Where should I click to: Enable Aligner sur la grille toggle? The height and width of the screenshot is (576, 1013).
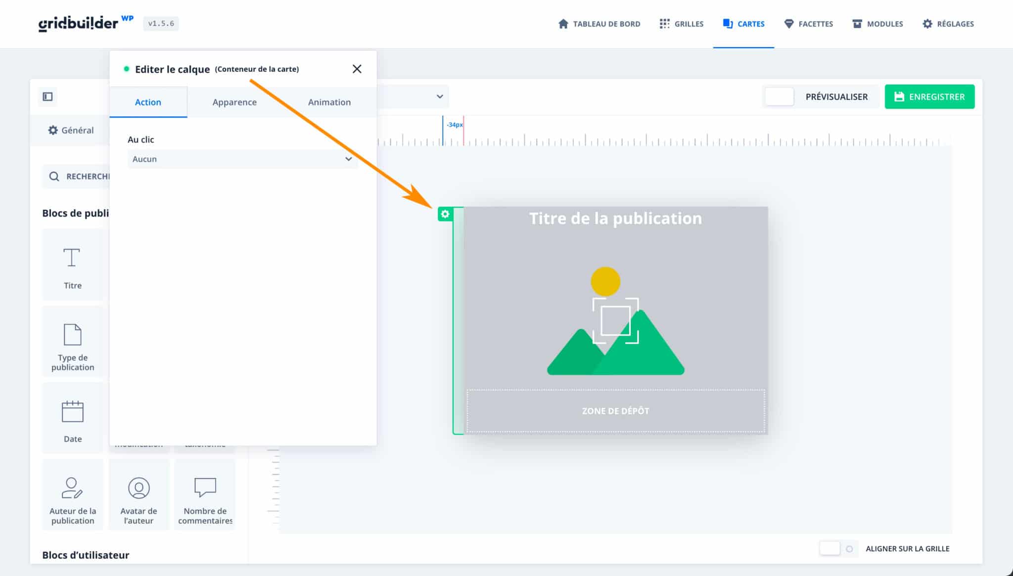coord(836,548)
